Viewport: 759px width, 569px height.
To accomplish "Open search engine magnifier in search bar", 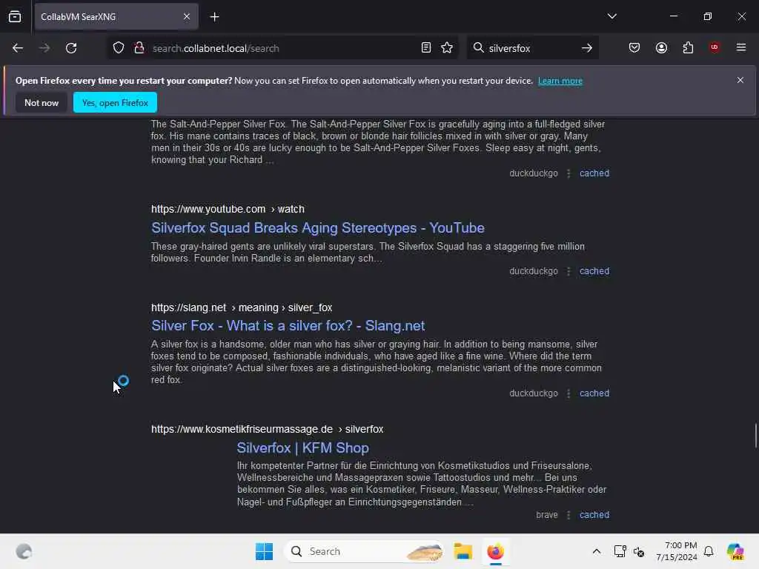I will pyautogui.click(x=478, y=47).
